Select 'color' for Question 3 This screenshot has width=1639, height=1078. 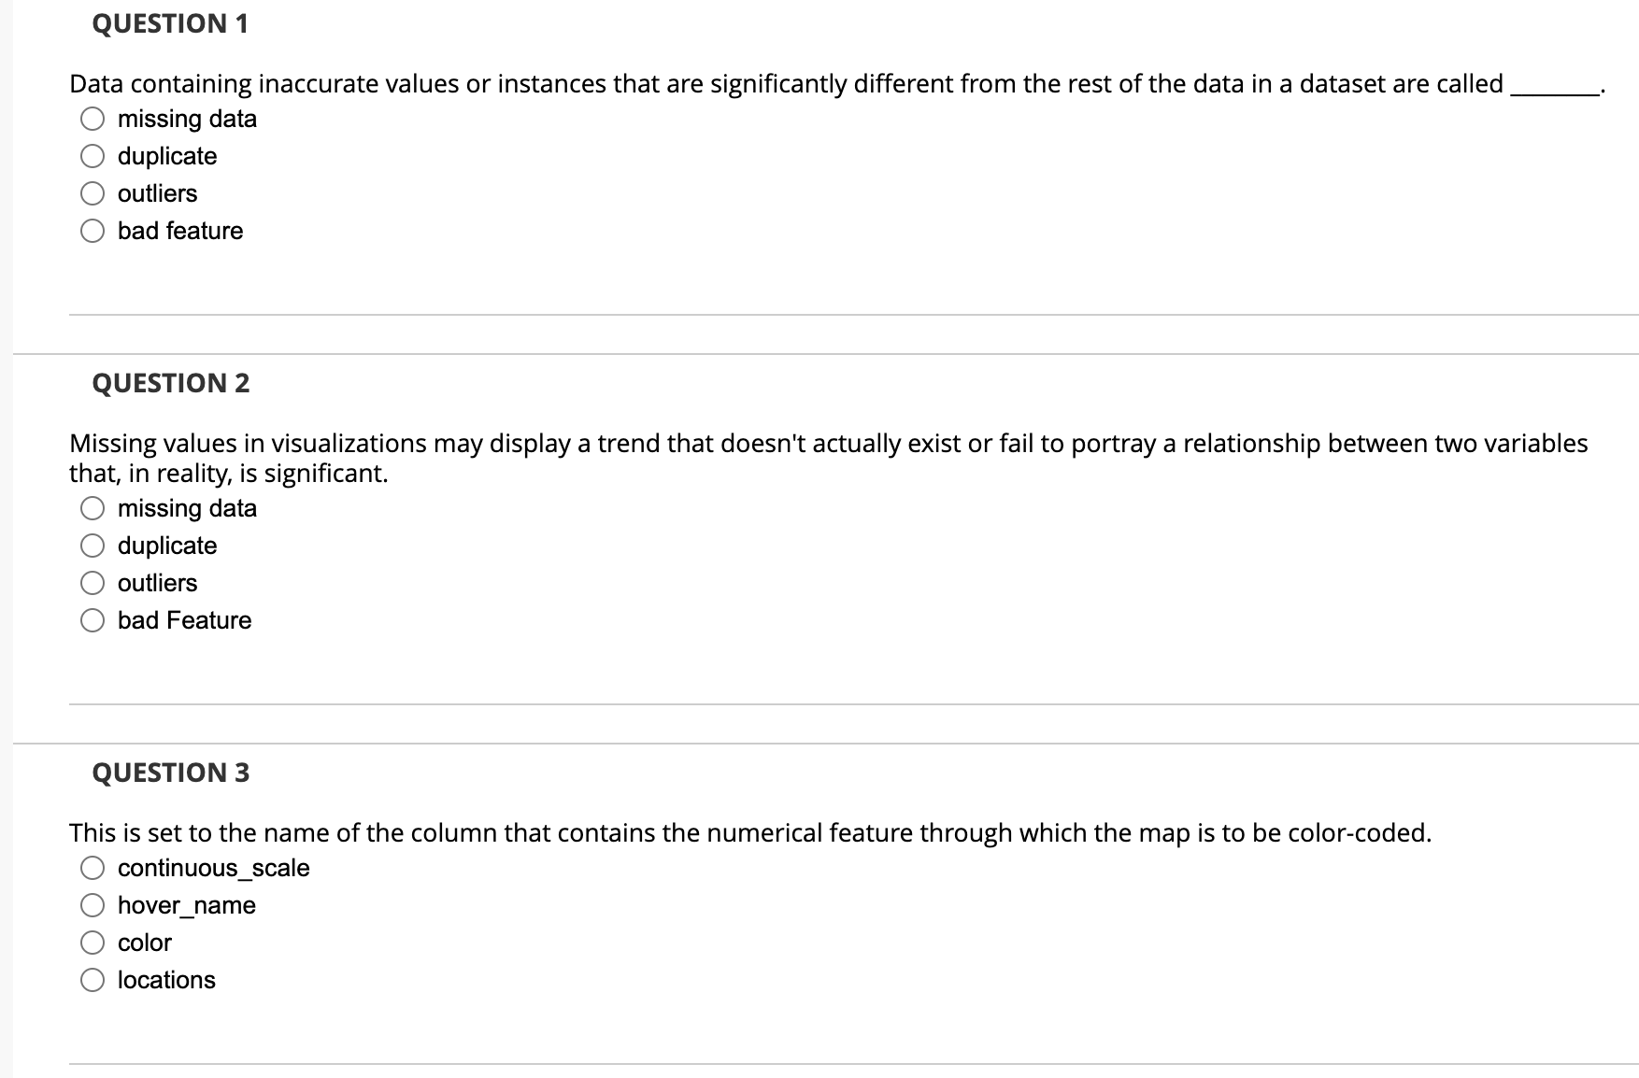[93, 942]
